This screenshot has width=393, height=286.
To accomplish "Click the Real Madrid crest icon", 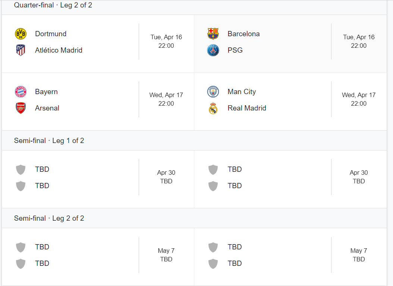I will 213,108.
